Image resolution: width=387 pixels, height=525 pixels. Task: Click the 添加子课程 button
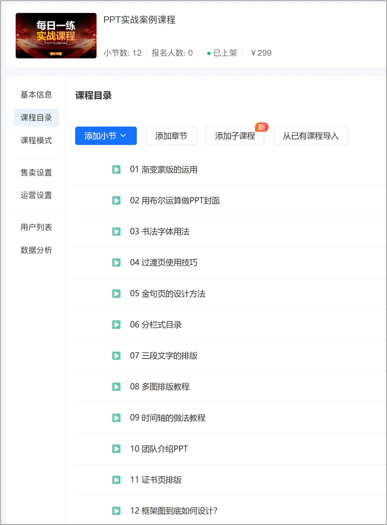[x=235, y=136]
